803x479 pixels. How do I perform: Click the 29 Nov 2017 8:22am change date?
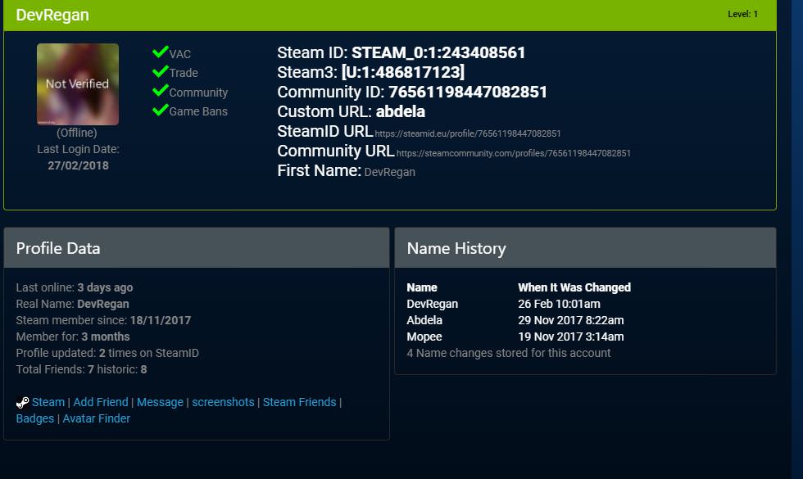(x=570, y=320)
